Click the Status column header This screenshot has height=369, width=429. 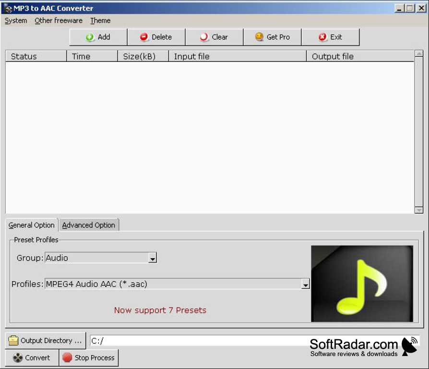[x=36, y=56]
